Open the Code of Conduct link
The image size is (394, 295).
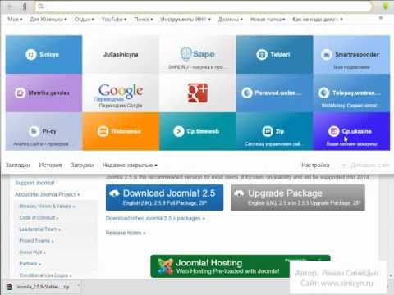coord(39,218)
